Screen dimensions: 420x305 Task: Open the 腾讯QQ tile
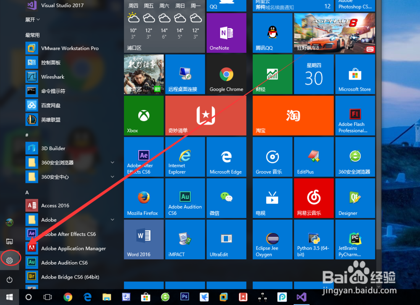(x=273, y=33)
